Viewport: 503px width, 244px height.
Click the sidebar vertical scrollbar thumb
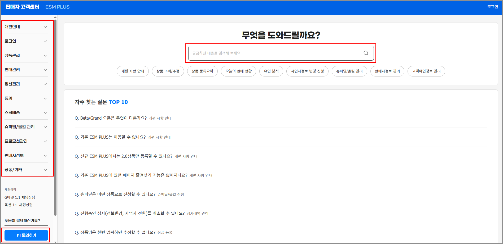point(55,117)
